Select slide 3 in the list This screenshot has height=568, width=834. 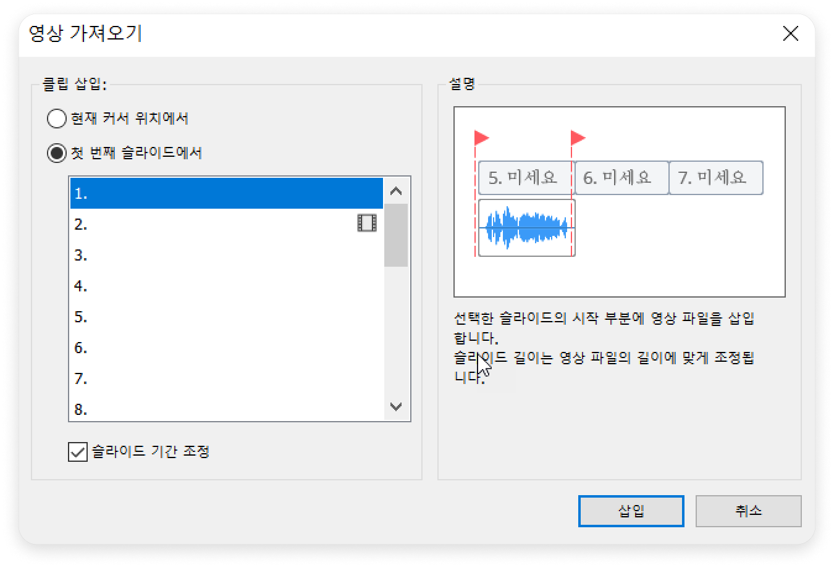[227, 255]
